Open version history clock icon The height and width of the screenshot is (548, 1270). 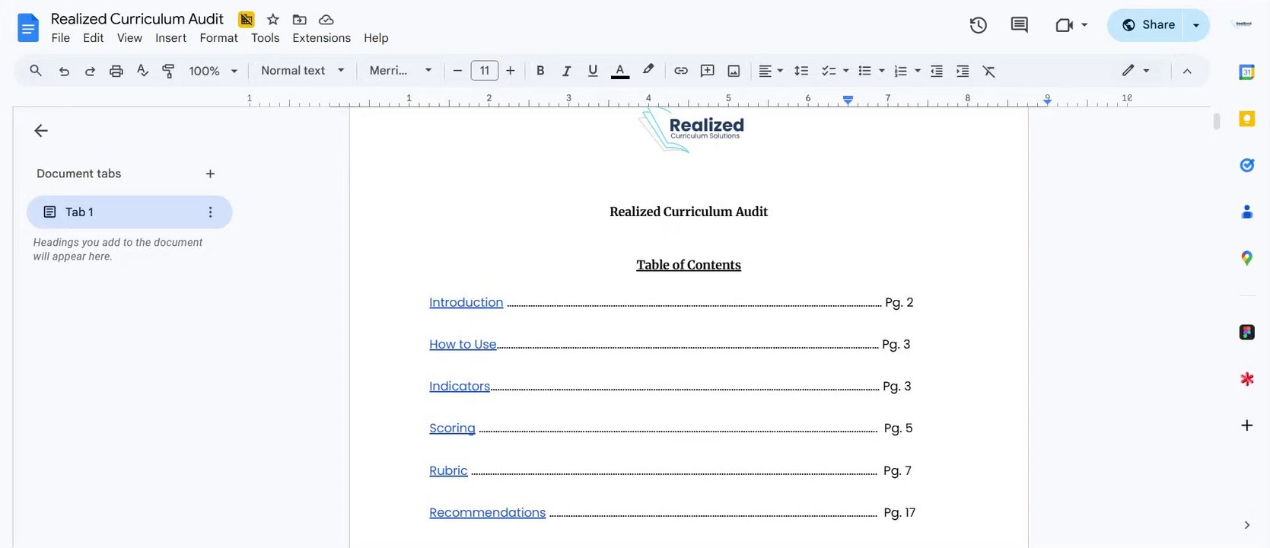[978, 25]
